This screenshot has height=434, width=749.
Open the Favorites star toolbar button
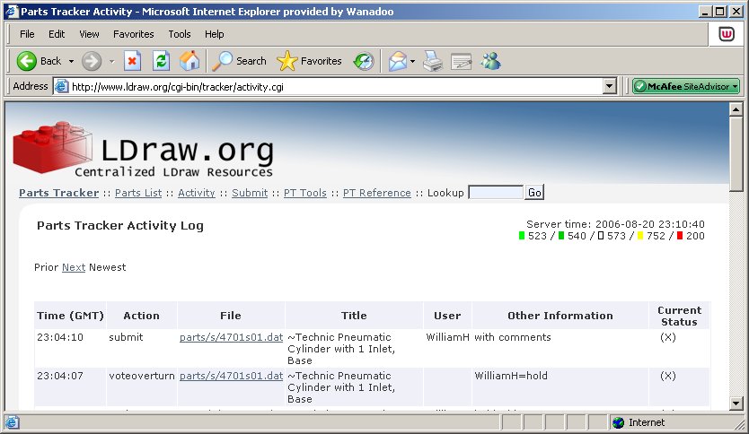coord(310,61)
